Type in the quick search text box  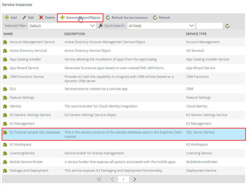209,26
